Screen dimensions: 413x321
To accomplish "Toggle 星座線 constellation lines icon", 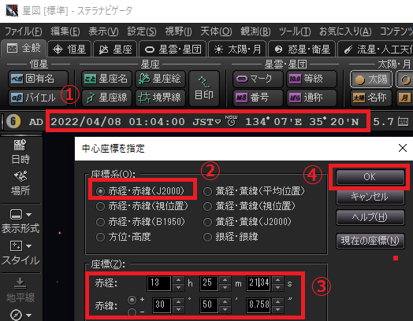I will (106, 98).
